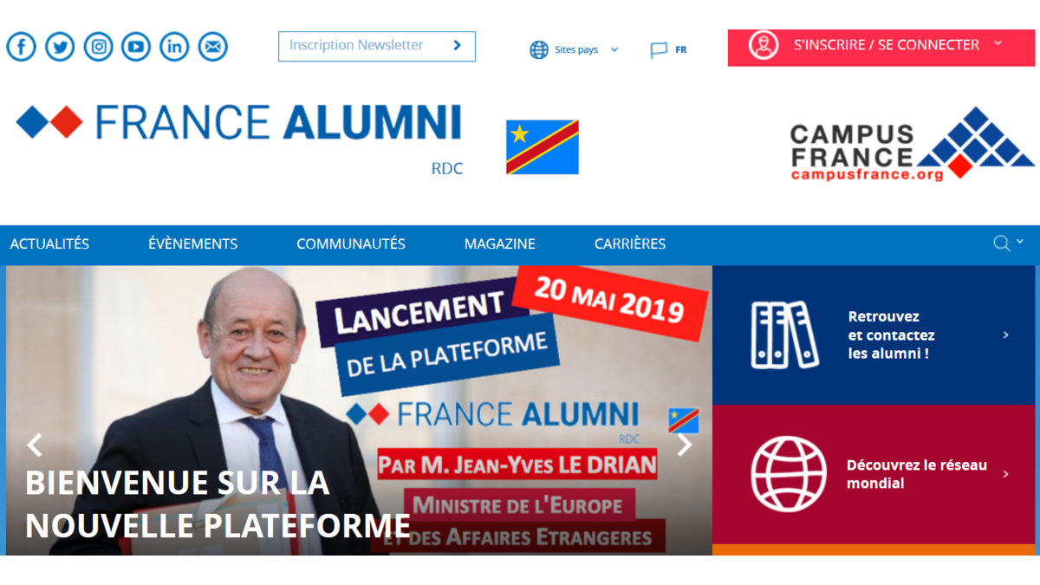Click the search magnifier icon

click(1002, 244)
